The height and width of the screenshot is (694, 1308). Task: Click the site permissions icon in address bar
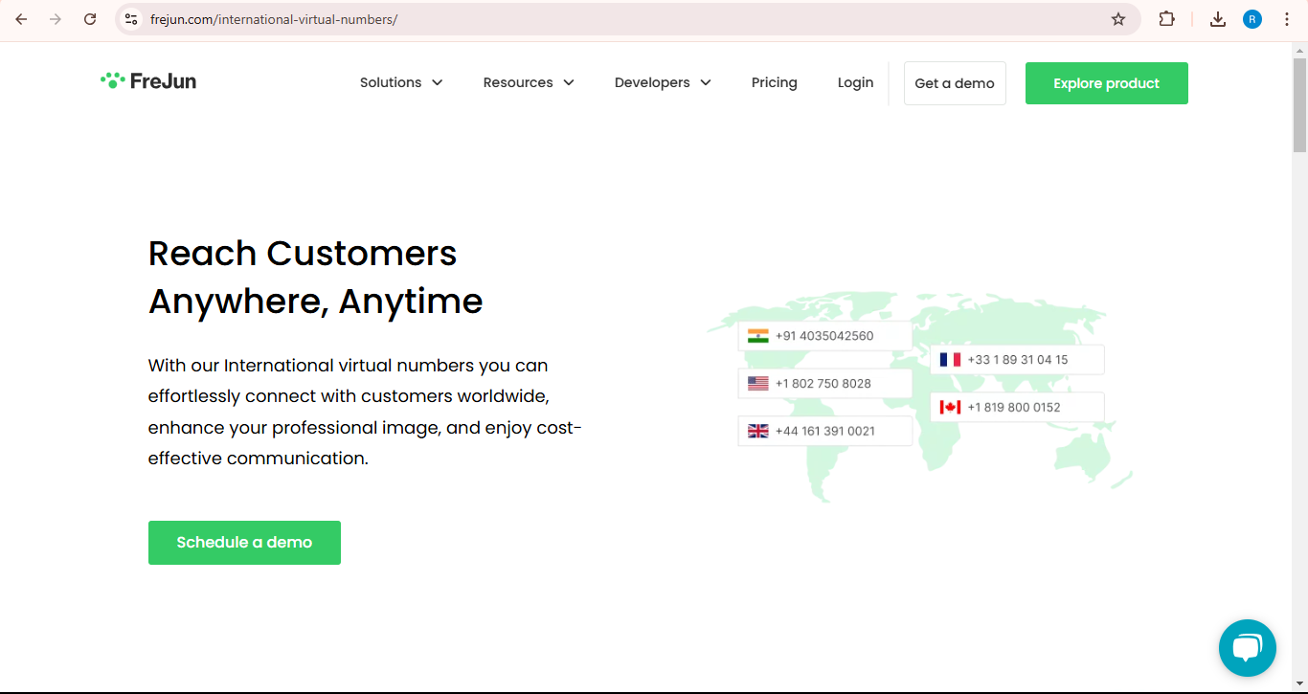pyautogui.click(x=130, y=18)
